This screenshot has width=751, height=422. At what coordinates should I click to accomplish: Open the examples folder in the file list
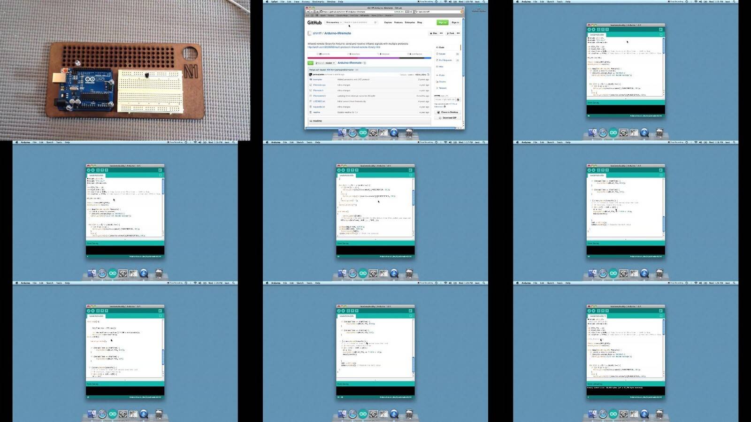317,79
